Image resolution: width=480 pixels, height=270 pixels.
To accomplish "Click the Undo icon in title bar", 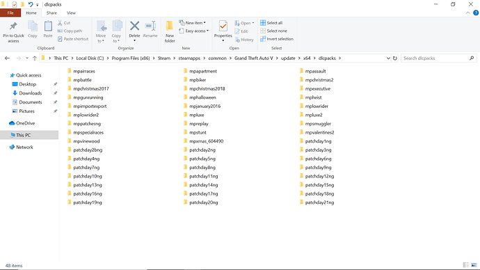I will [31, 4].
